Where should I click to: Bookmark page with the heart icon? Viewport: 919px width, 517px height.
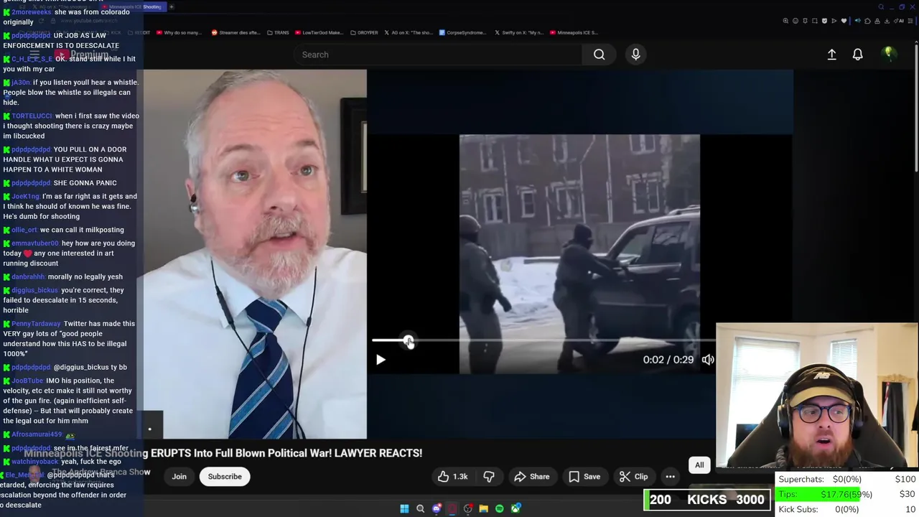click(x=844, y=21)
